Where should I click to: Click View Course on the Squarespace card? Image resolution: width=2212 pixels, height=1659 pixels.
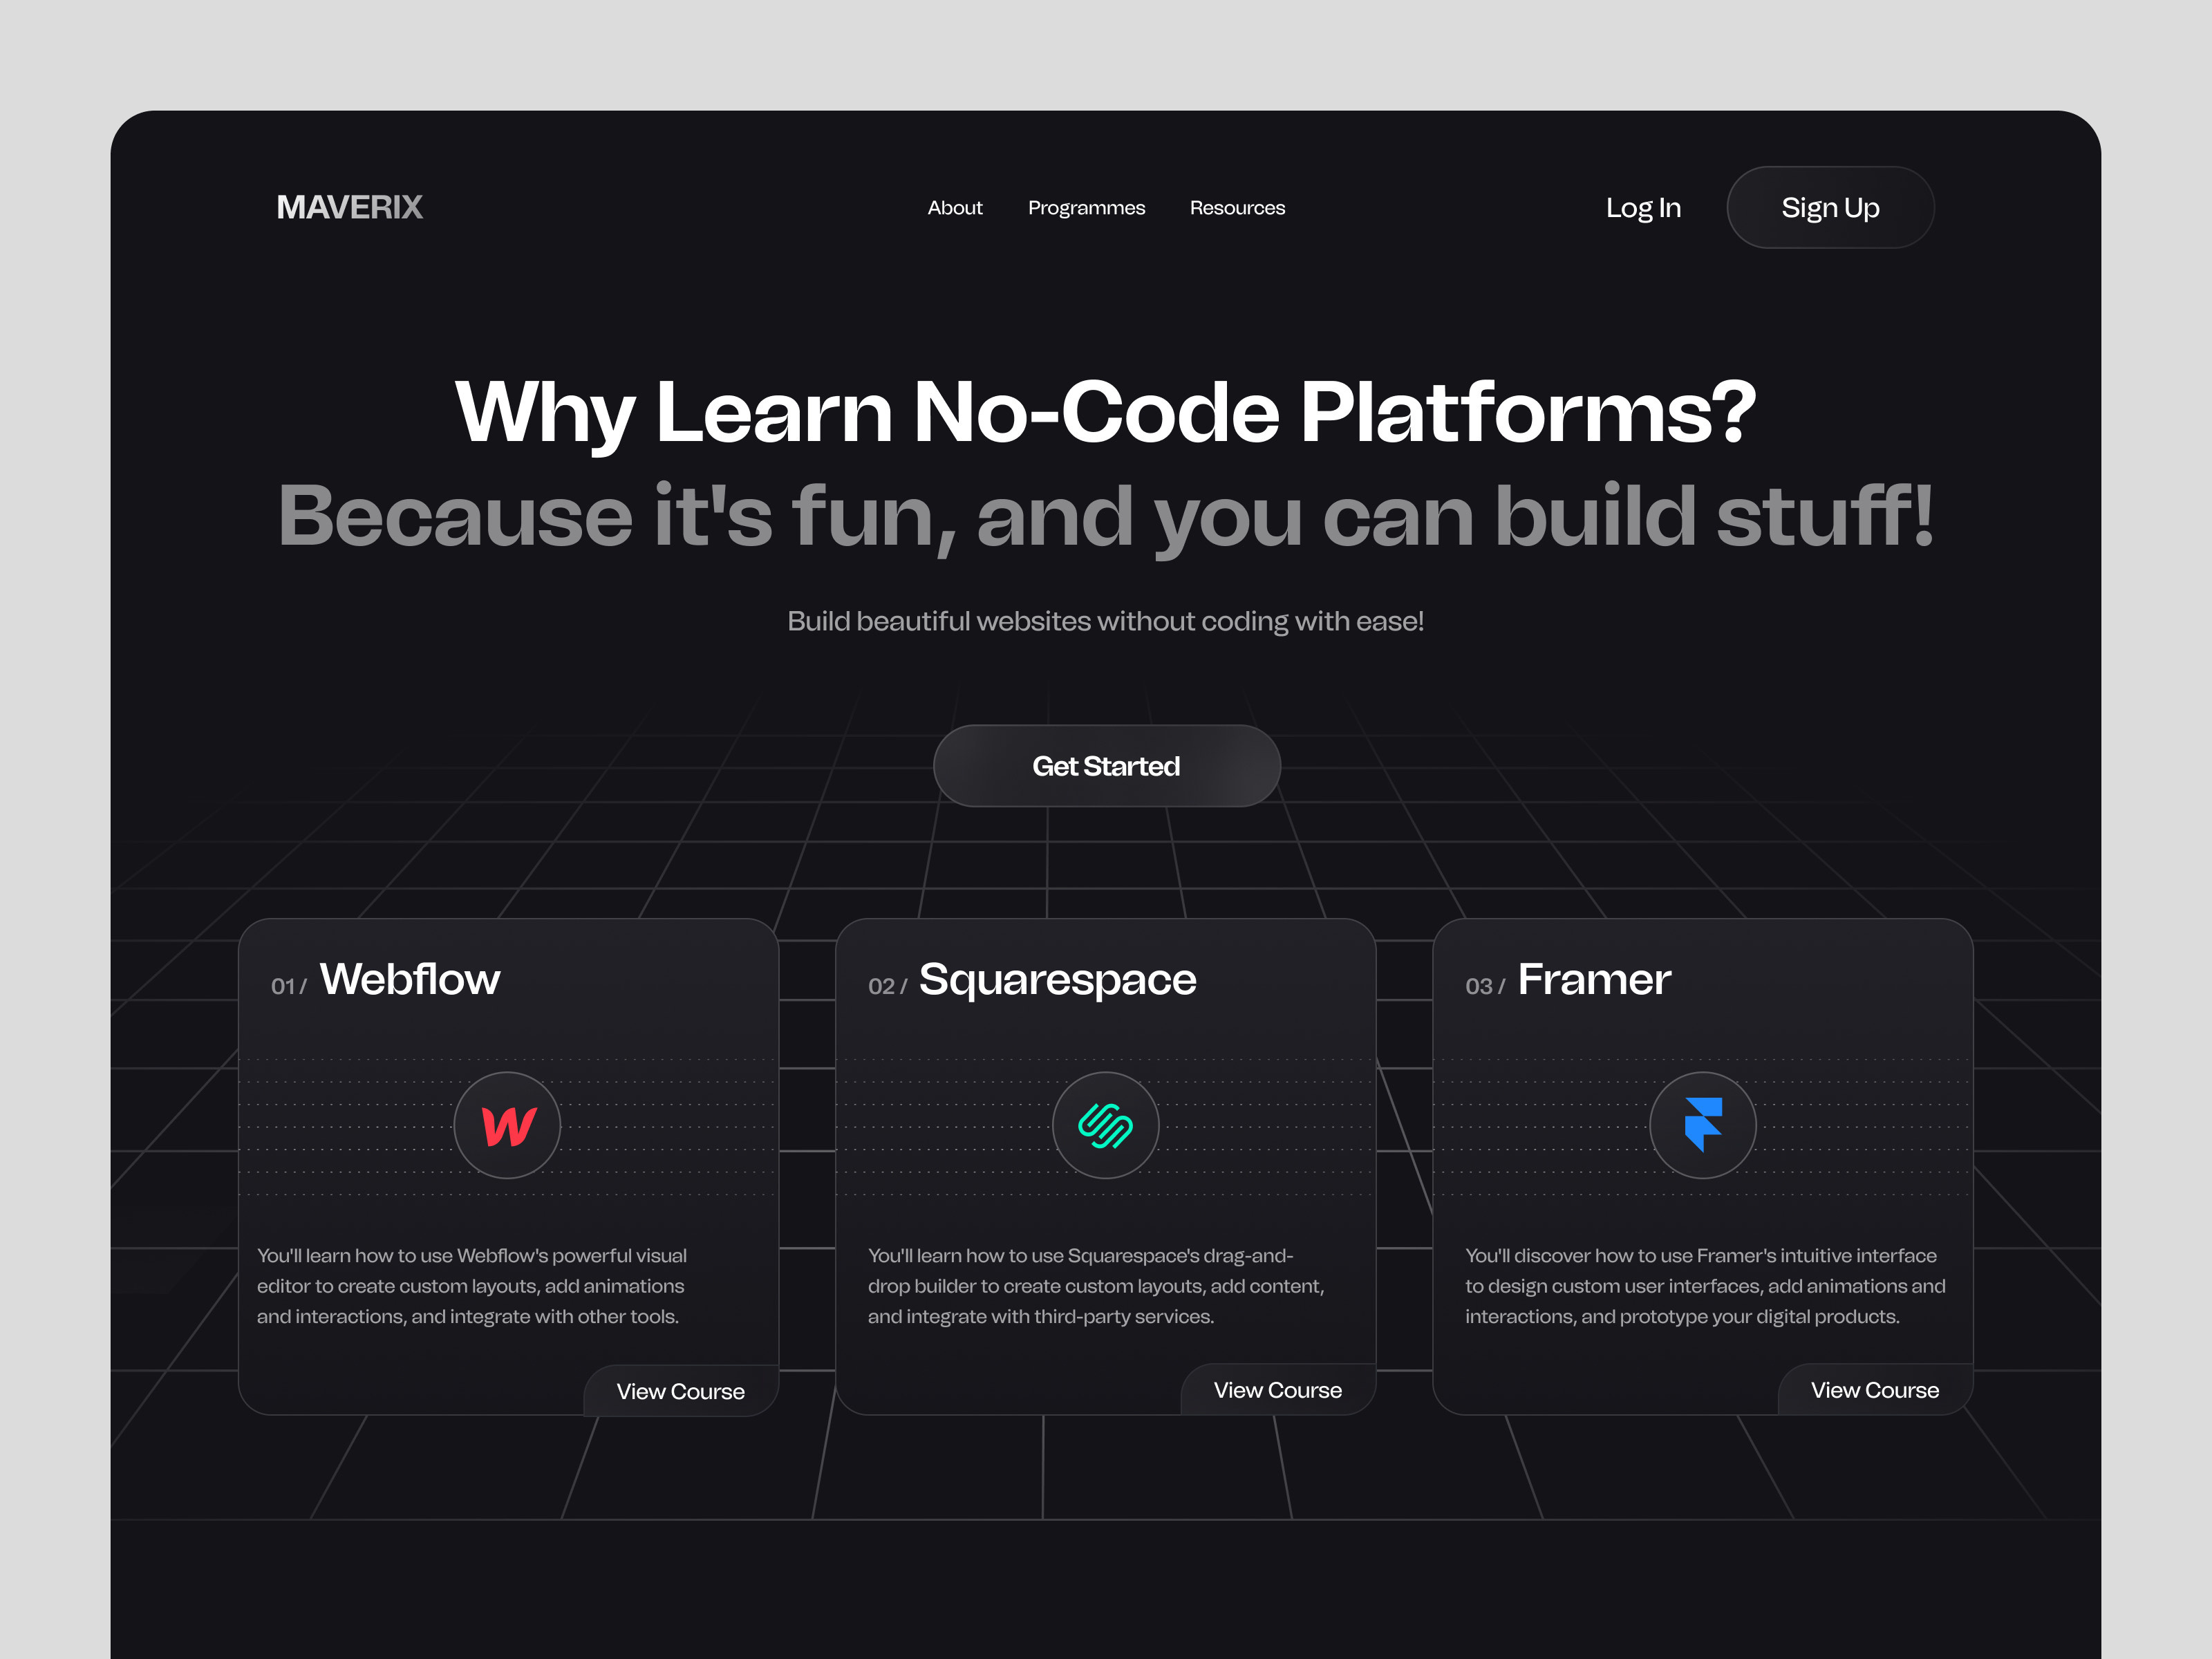(1277, 1390)
